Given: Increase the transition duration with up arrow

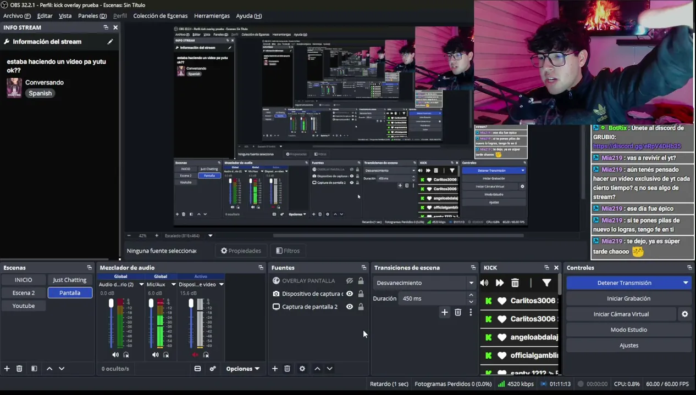Looking at the screenshot, I should (471, 295).
